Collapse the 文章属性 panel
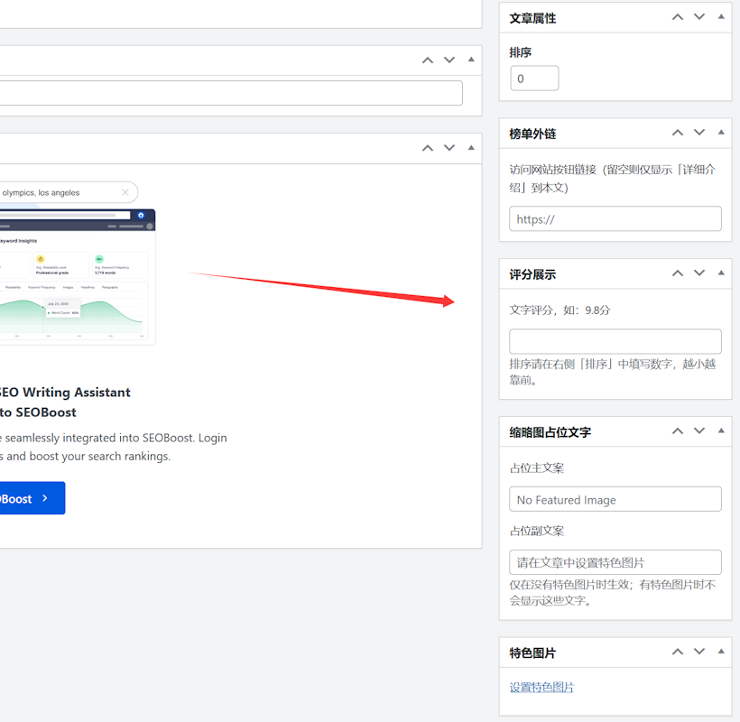The image size is (740, 722). [x=720, y=17]
